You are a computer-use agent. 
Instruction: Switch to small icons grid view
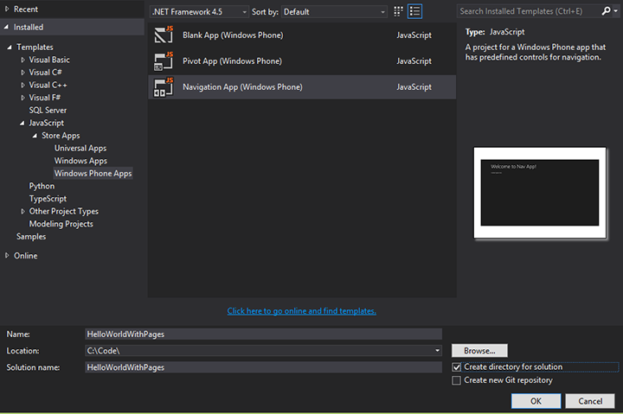pyautogui.click(x=398, y=11)
